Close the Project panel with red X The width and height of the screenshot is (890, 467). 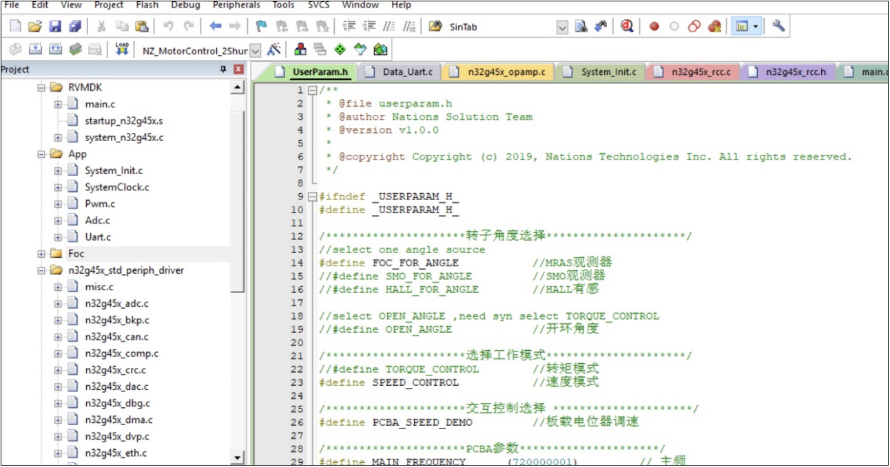tap(238, 69)
